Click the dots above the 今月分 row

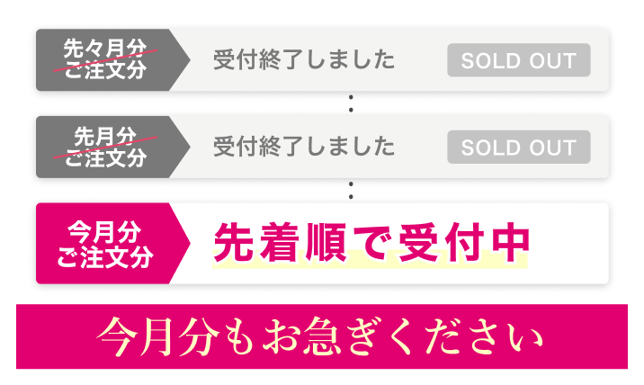(350, 191)
